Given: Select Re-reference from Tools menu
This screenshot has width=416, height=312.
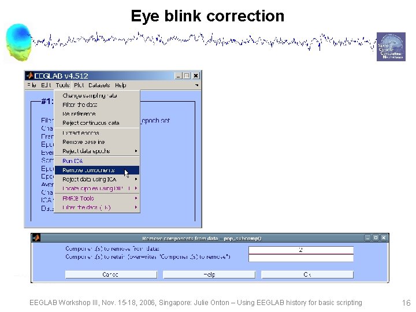Looking at the screenshot, I should coord(97,114).
